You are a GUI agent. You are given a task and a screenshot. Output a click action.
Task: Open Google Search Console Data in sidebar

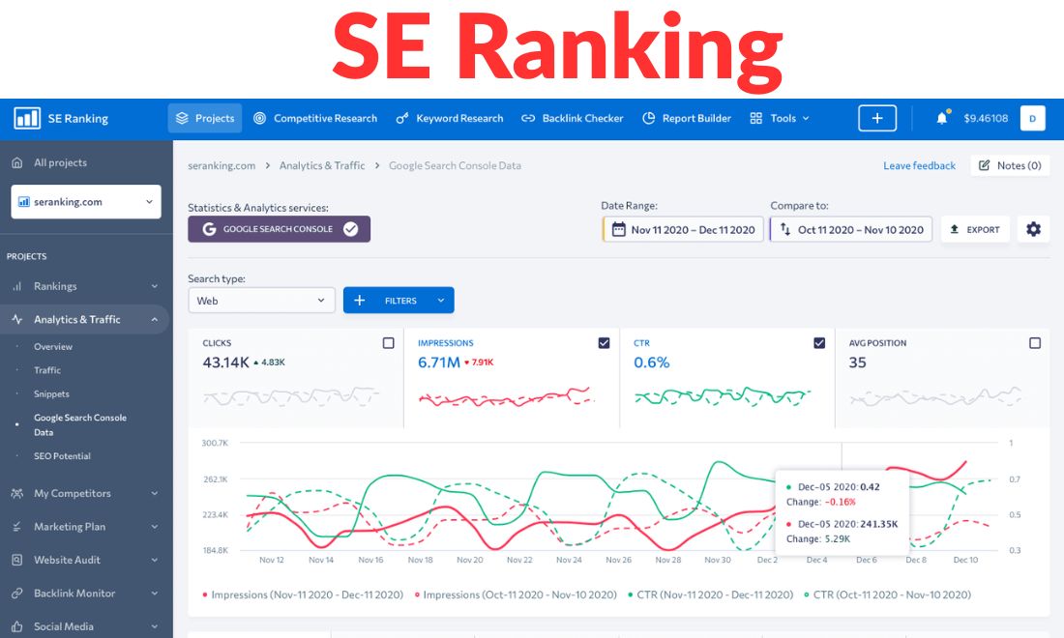click(x=80, y=424)
